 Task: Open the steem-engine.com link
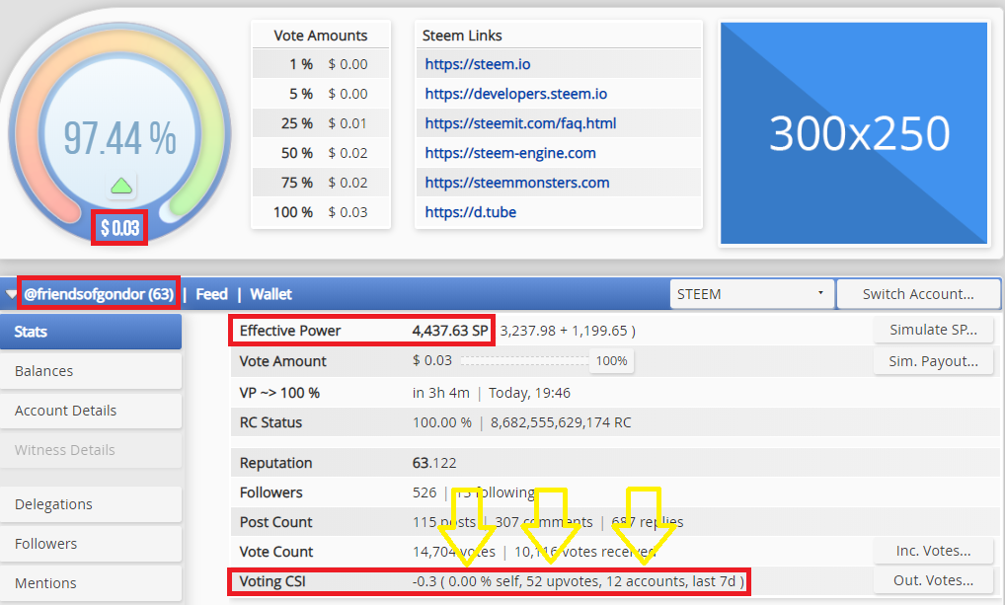pos(510,153)
